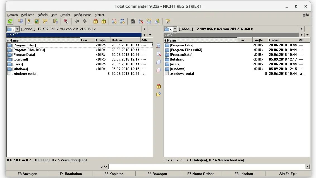Click the unpack files green-arrow box icon
This screenshot has height=178, width=316.
pyautogui.click(x=104, y=21)
